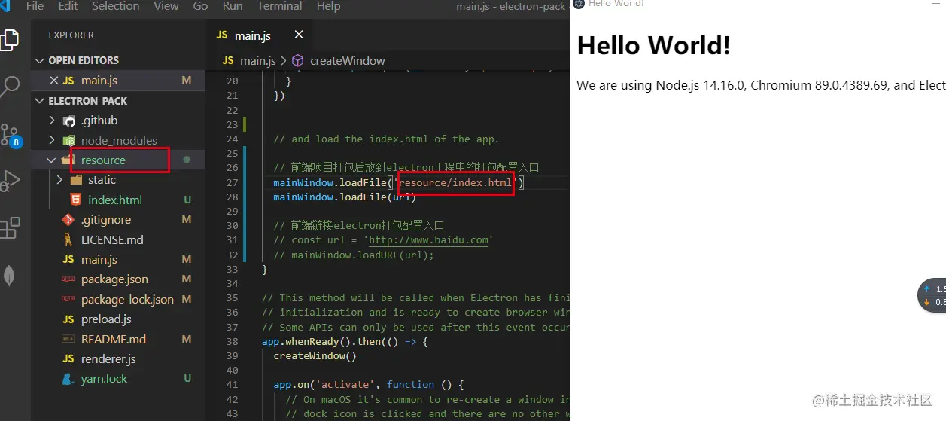Open README.md file
This screenshot has height=421, width=946.
point(114,339)
